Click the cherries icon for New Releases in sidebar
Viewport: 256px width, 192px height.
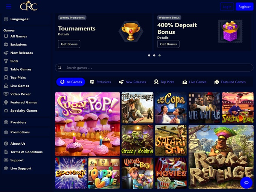[6, 53]
